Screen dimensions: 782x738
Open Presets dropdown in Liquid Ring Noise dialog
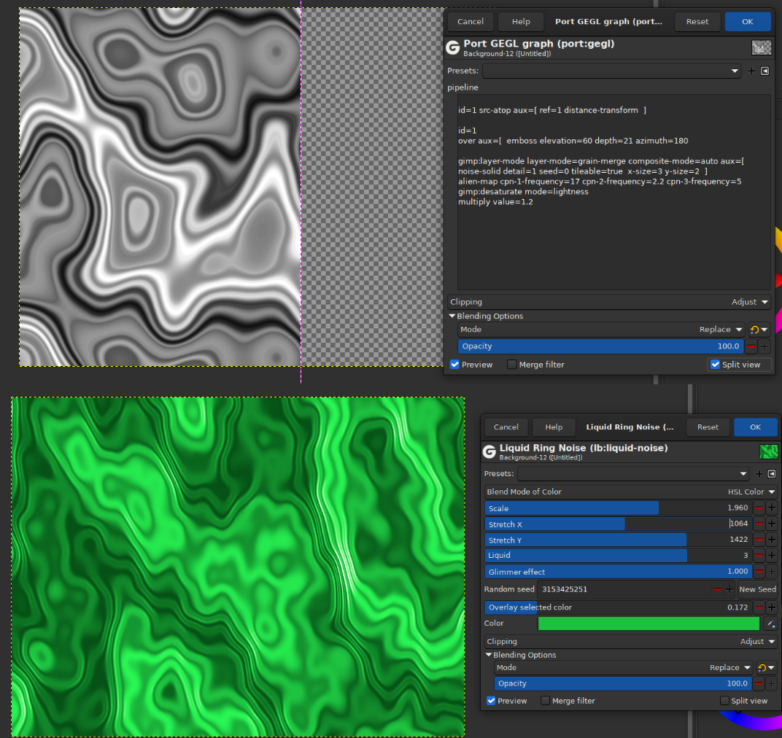(x=633, y=474)
